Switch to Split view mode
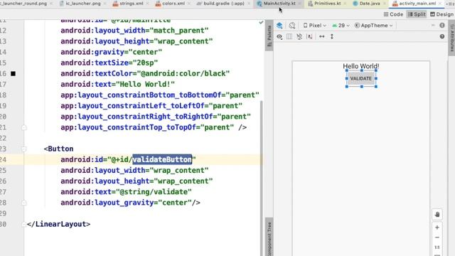 [417, 14]
